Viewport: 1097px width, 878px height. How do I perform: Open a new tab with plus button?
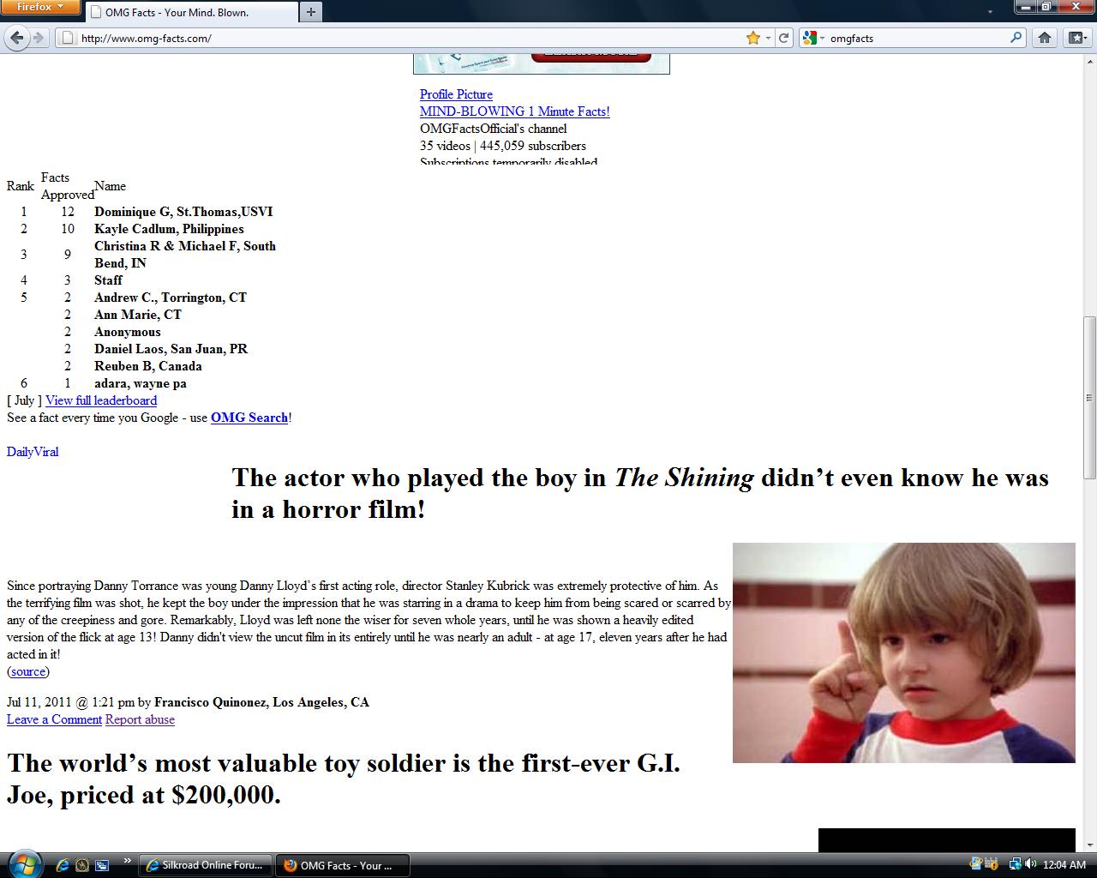[x=310, y=12]
